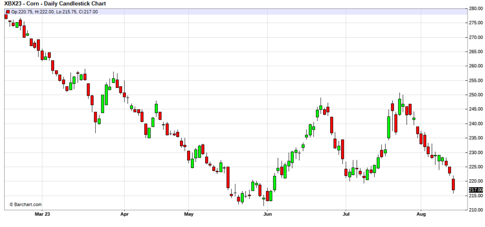Screen dimensions: 485x227
Task: Click the 250.00 price axis label
Action: click(476, 95)
